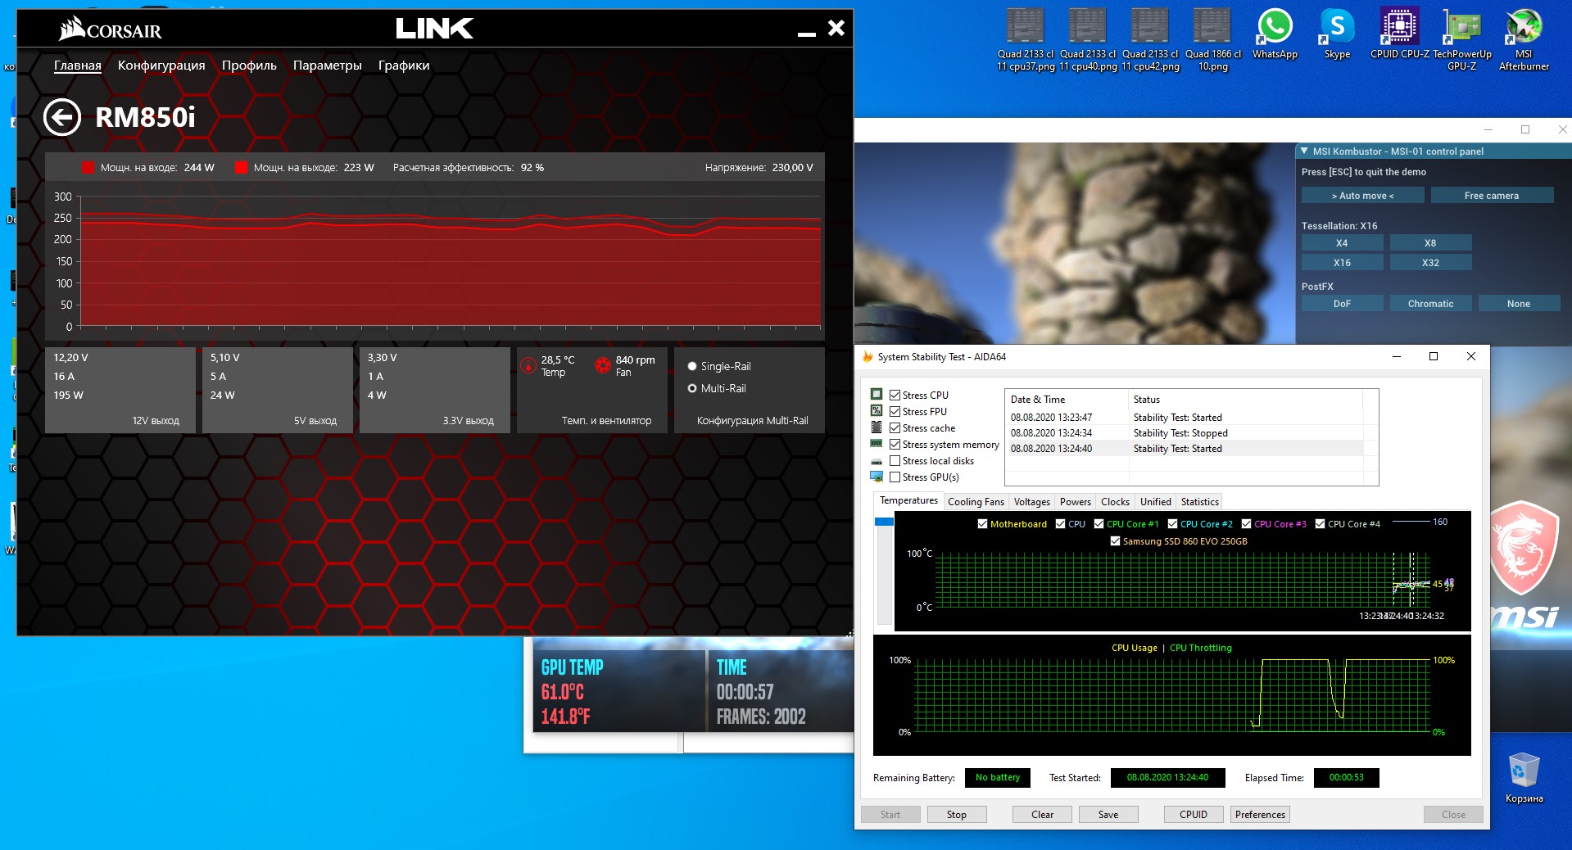Select Single-Rail configuration
Screen dimensions: 1572x850
(692, 366)
